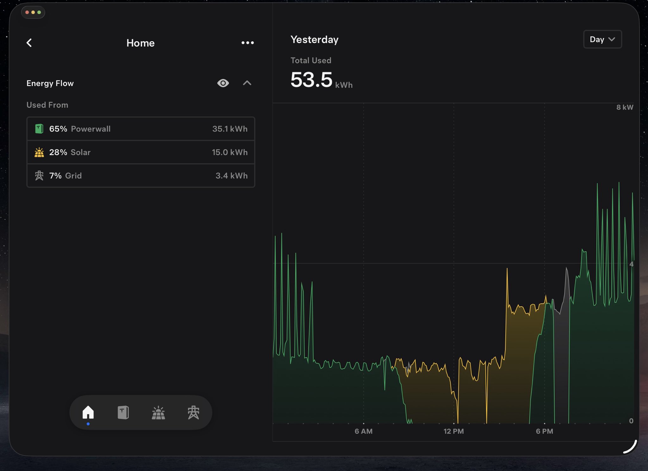
Task: Switch to the Grid tower tab
Action: pos(193,413)
